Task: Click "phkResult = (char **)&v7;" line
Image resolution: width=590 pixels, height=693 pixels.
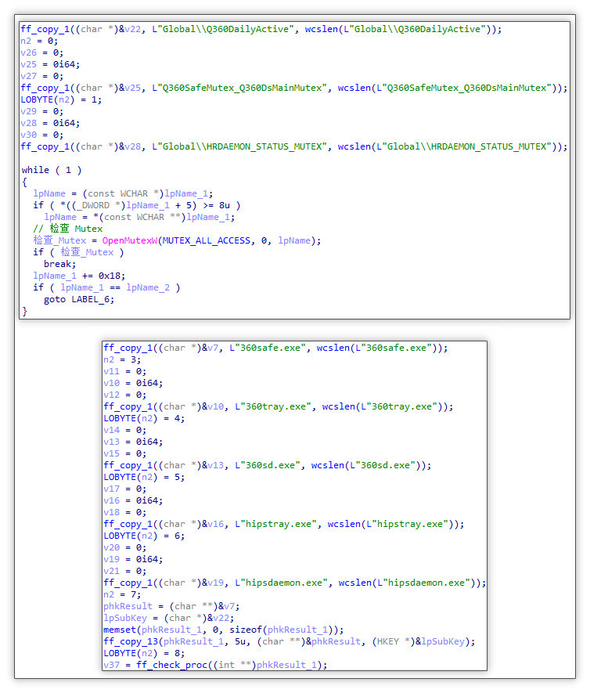Action: point(171,606)
